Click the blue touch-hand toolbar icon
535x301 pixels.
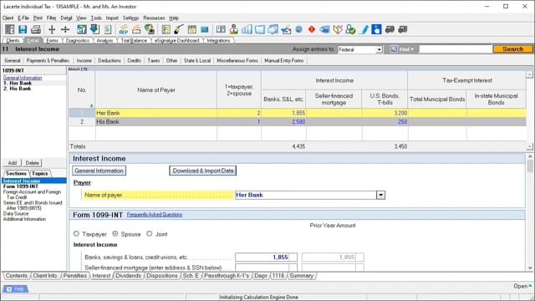pyautogui.click(x=376, y=30)
